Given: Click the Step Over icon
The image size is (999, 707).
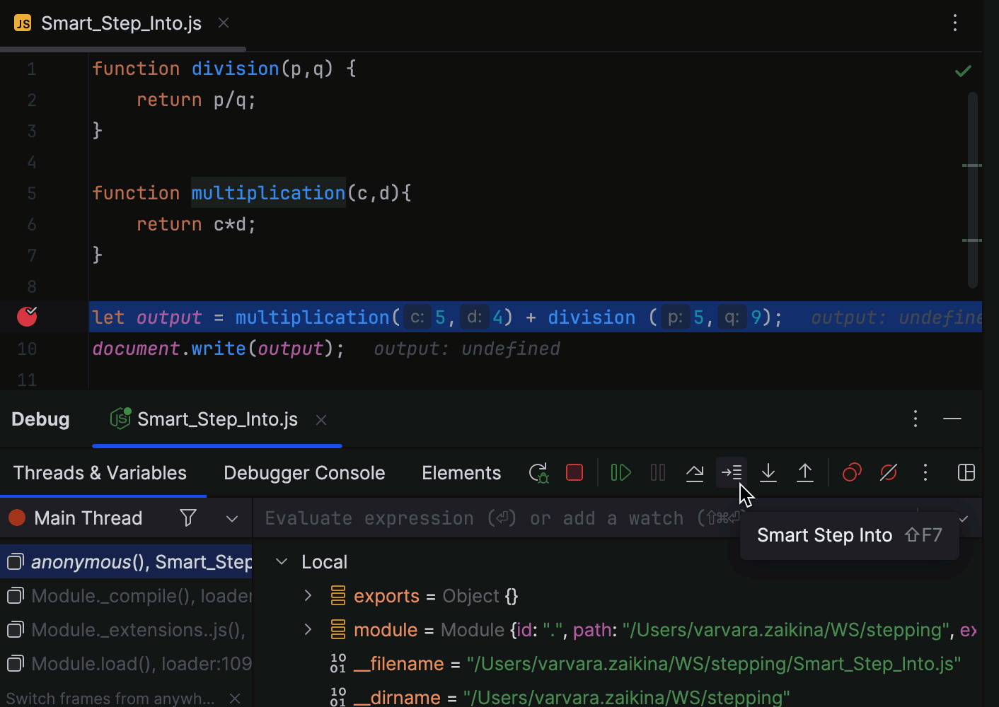Looking at the screenshot, I should [x=695, y=473].
